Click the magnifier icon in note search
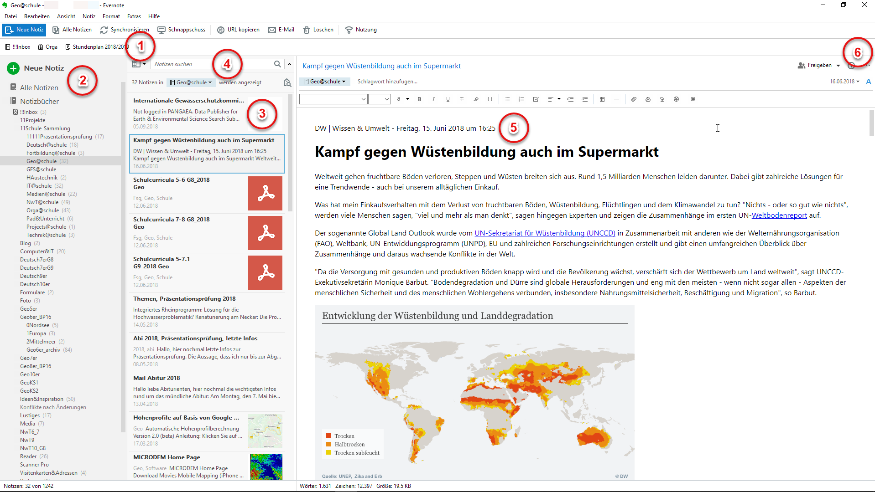The height and width of the screenshot is (492, 875). tap(277, 64)
